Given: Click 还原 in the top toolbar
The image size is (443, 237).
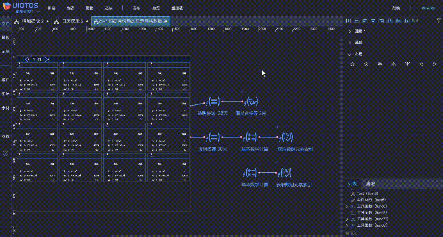Looking at the screenshot, I should tap(109, 8).
